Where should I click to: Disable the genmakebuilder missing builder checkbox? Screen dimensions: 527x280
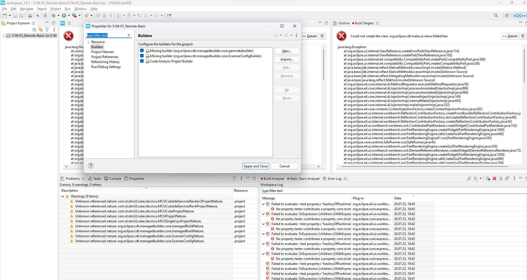click(x=142, y=51)
